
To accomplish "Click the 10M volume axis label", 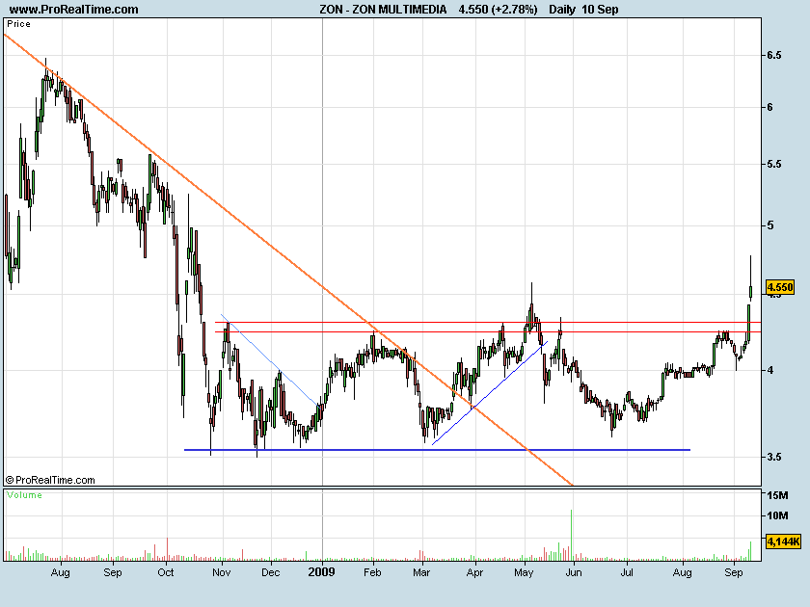I will [777, 515].
